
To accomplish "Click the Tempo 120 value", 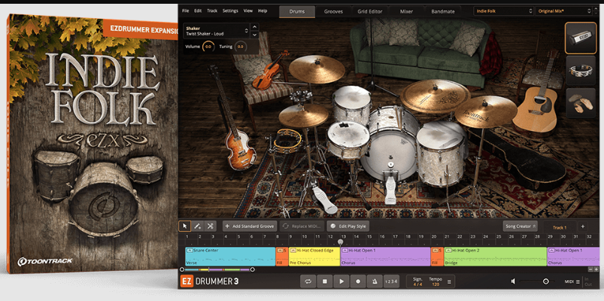I will pyautogui.click(x=436, y=284).
